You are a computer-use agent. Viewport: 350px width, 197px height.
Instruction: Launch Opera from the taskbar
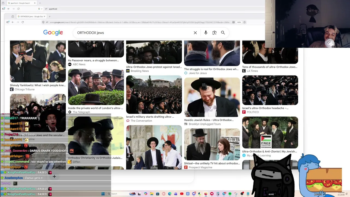pyautogui.click(x=164, y=194)
